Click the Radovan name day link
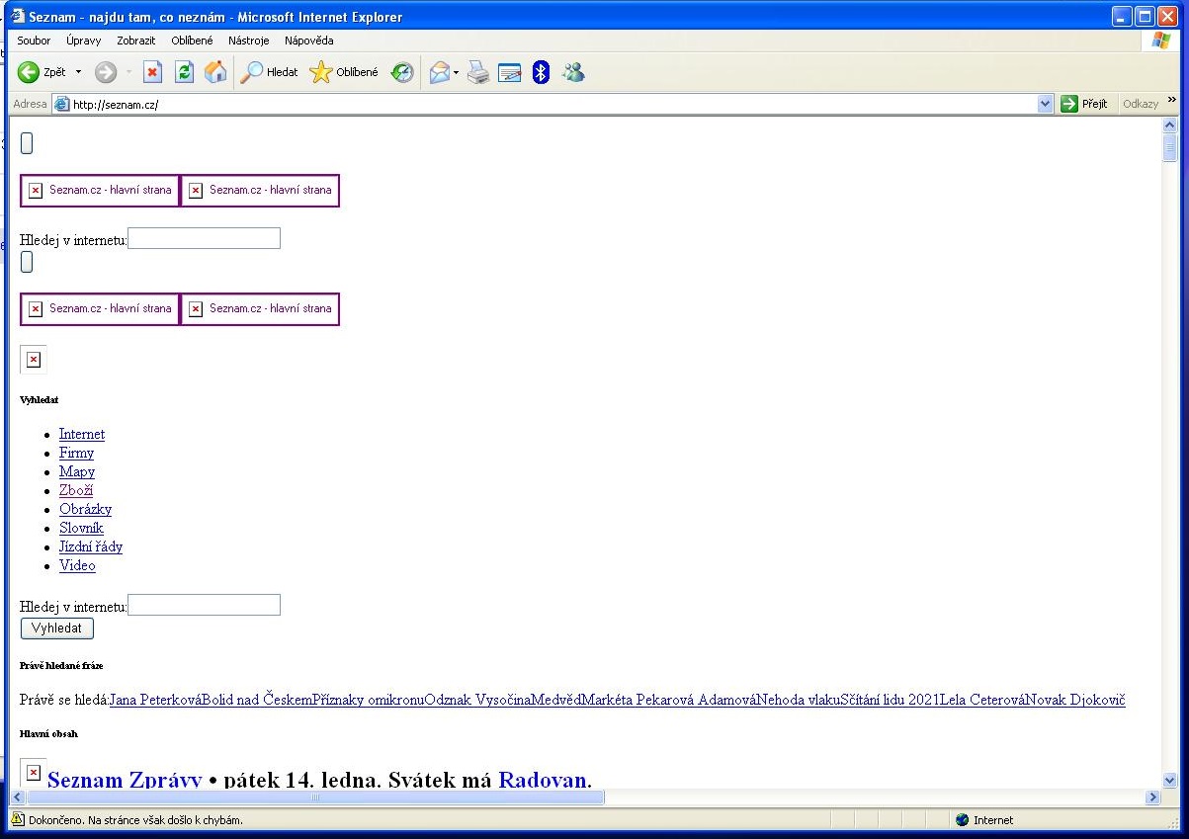Image resolution: width=1189 pixels, height=839 pixels. [543, 780]
